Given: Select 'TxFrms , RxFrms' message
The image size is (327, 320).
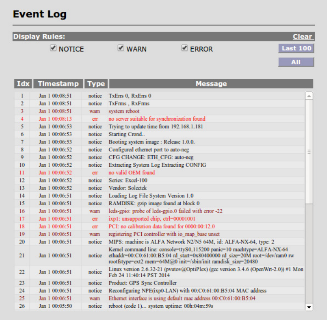Looking at the screenshot, I should click(129, 103).
